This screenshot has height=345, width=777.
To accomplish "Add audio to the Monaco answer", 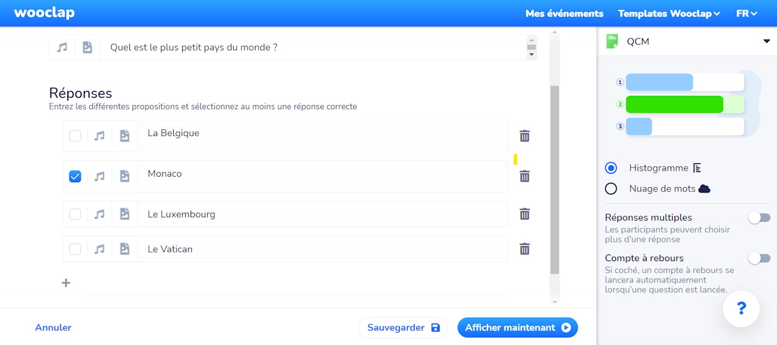I will pyautogui.click(x=100, y=176).
